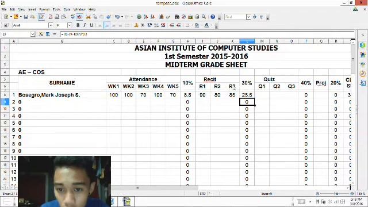
Task: Toggle AutoSpellcheck icon
Action: click(x=79, y=17)
